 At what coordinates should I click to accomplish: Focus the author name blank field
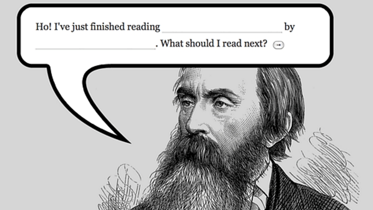96,44
